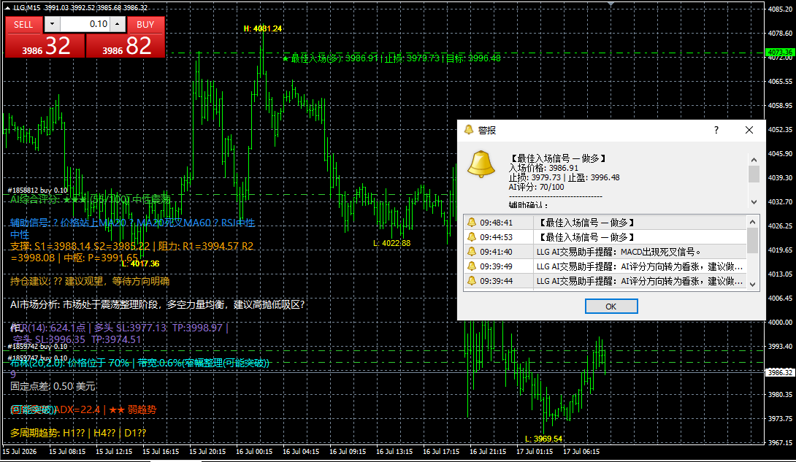Click the chart shift triangle marker at top
The height and width of the screenshot is (462, 796).
pyautogui.click(x=611, y=4)
